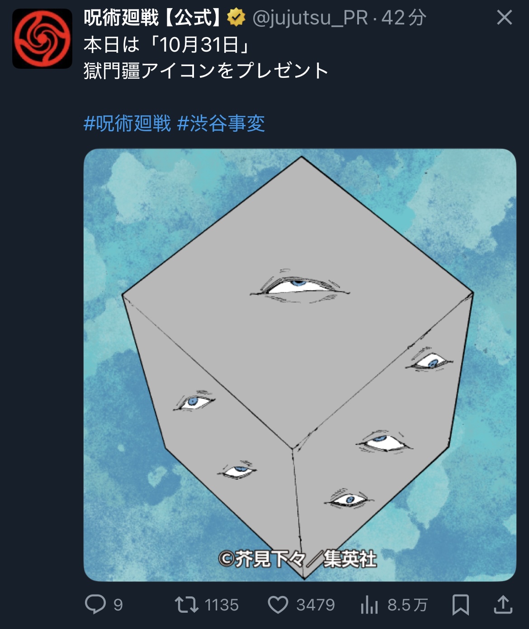This screenshot has width=529, height=629.
Task: Open the @jujutsu_PR handle
Action: click(x=310, y=19)
